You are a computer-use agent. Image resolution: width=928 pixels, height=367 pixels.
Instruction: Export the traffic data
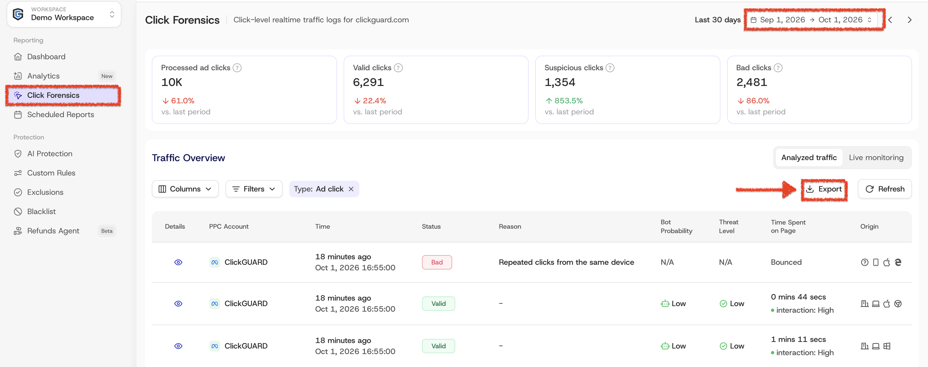click(824, 189)
